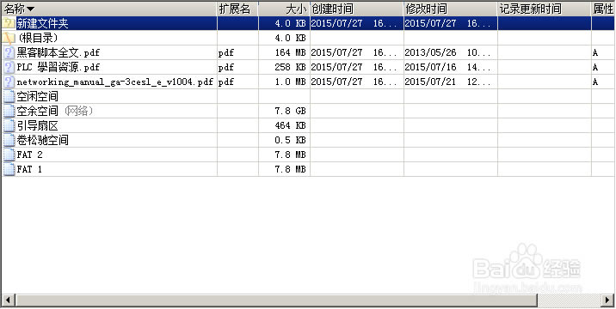Image resolution: width=616 pixels, height=309 pixels.
Task: Select the 卷松驰空间 entry
Action: (42, 140)
